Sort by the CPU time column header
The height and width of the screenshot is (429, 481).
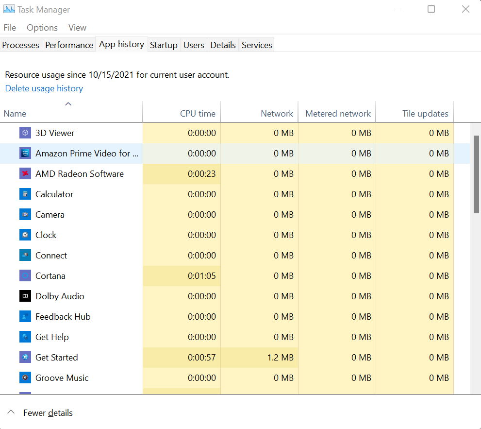click(182, 112)
